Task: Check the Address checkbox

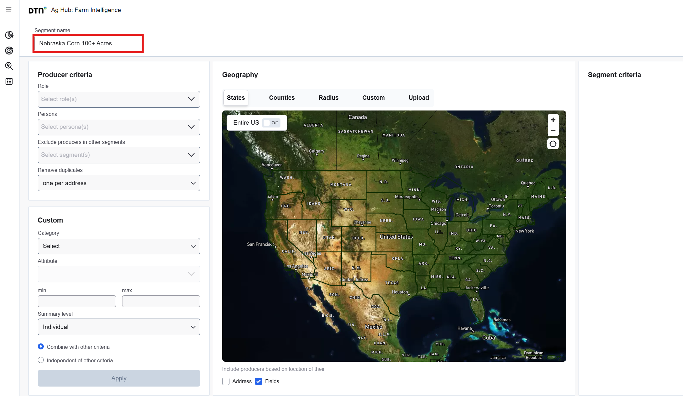Action: (226, 381)
